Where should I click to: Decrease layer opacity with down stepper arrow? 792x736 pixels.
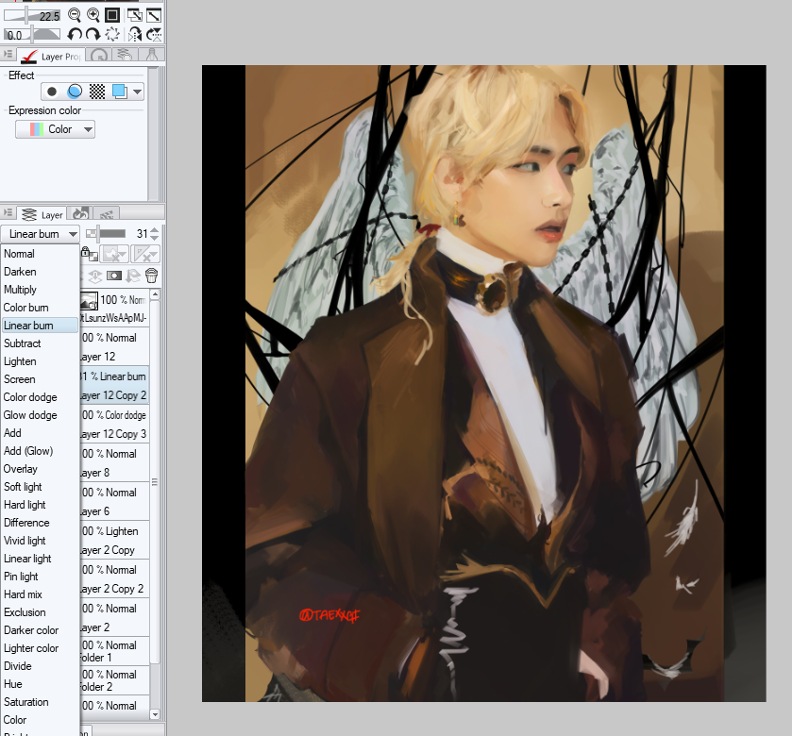pos(155,238)
